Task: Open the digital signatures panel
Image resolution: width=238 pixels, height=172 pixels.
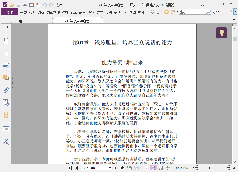Action: tap(6, 103)
